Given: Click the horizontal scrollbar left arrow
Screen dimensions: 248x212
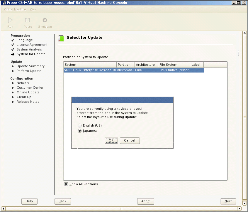Looking at the screenshot, I should 3,208.
